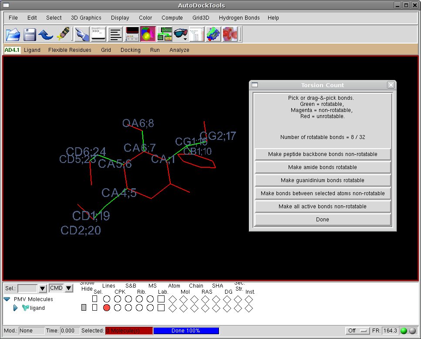Click the pencil eraser icon in toolbar
Viewport: 421px width, 339px height.
click(x=63, y=34)
